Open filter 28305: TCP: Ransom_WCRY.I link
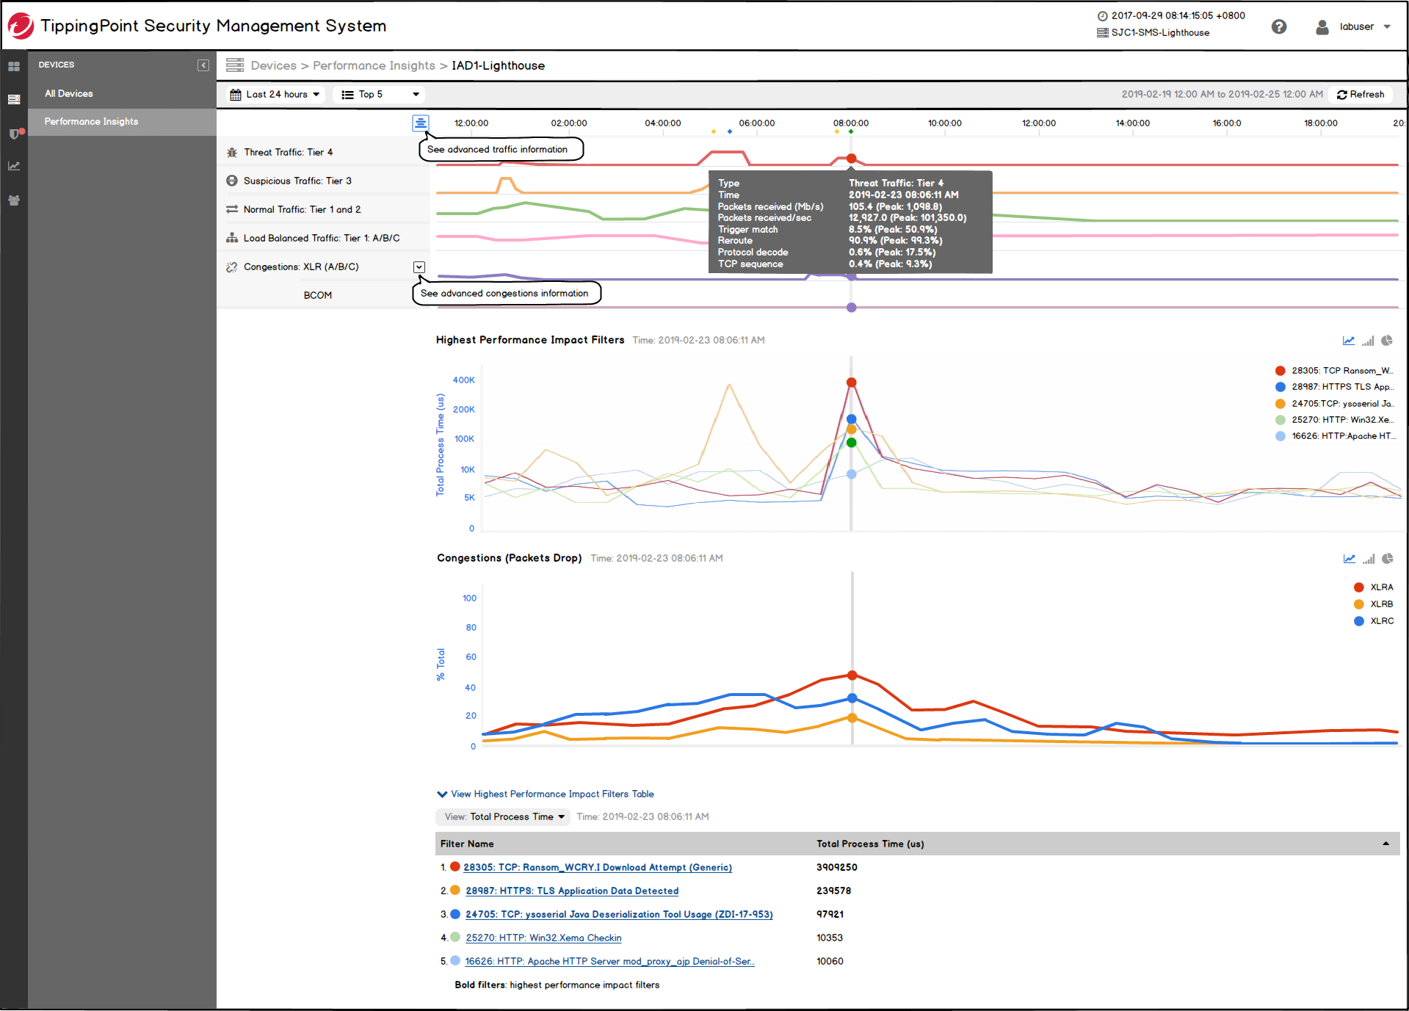Viewport: 1409px width, 1011px height. pos(598,867)
